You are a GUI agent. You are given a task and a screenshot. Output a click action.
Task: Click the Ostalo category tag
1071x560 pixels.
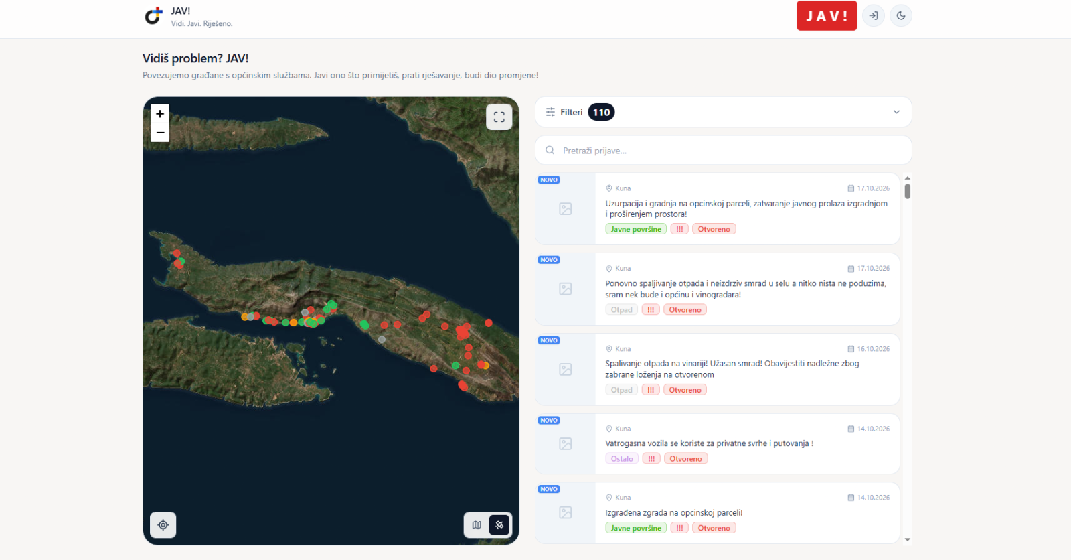(x=622, y=459)
